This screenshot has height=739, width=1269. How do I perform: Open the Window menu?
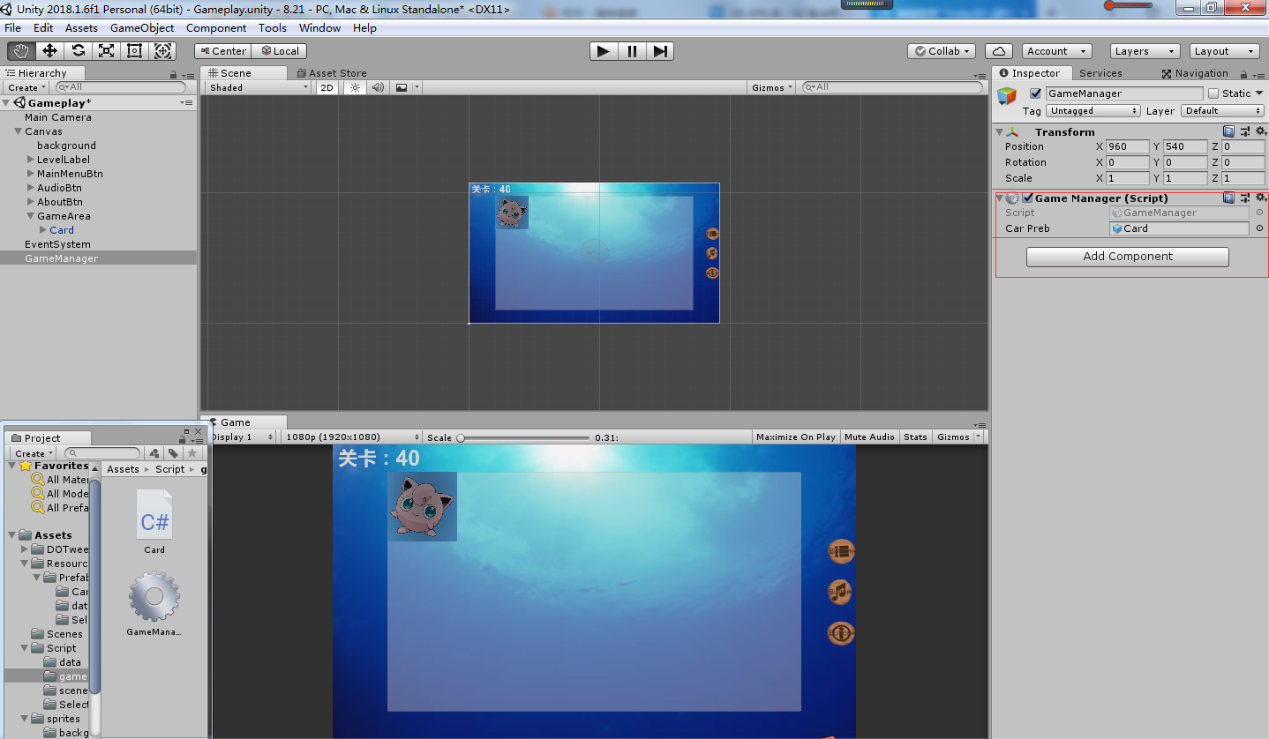[x=319, y=28]
